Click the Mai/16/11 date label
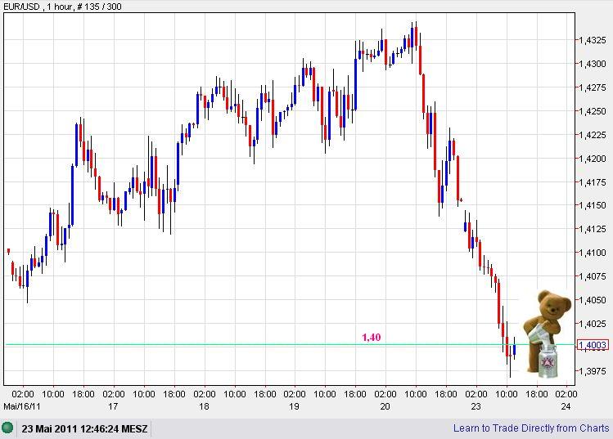Viewport: 613px width, 439px height. point(22,406)
